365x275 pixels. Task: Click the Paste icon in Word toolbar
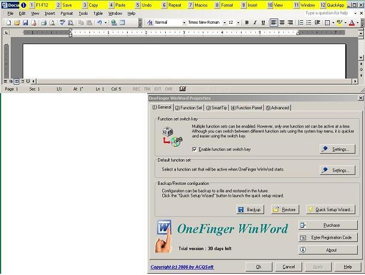point(89,23)
